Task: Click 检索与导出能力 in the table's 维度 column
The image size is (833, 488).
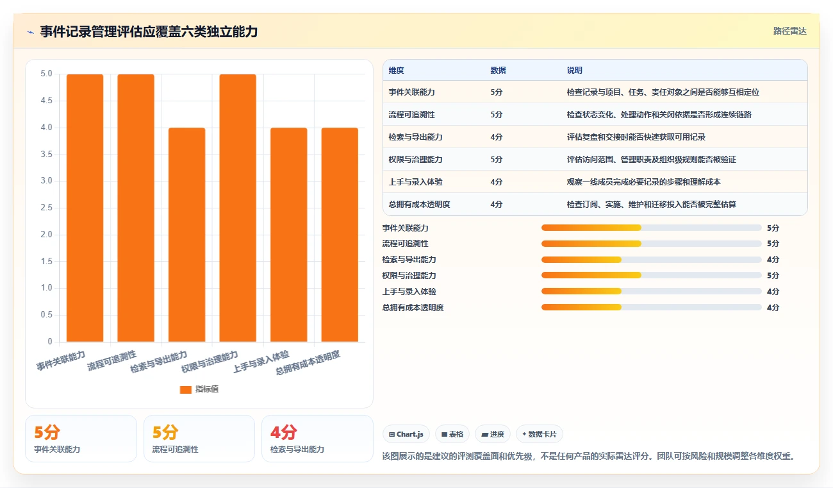Action: (x=415, y=137)
